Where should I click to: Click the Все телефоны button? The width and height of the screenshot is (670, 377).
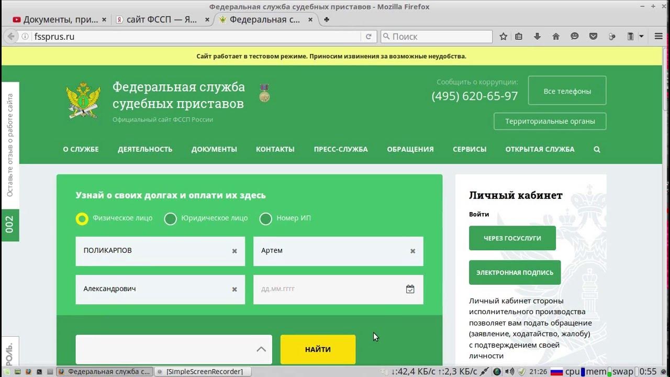(567, 91)
